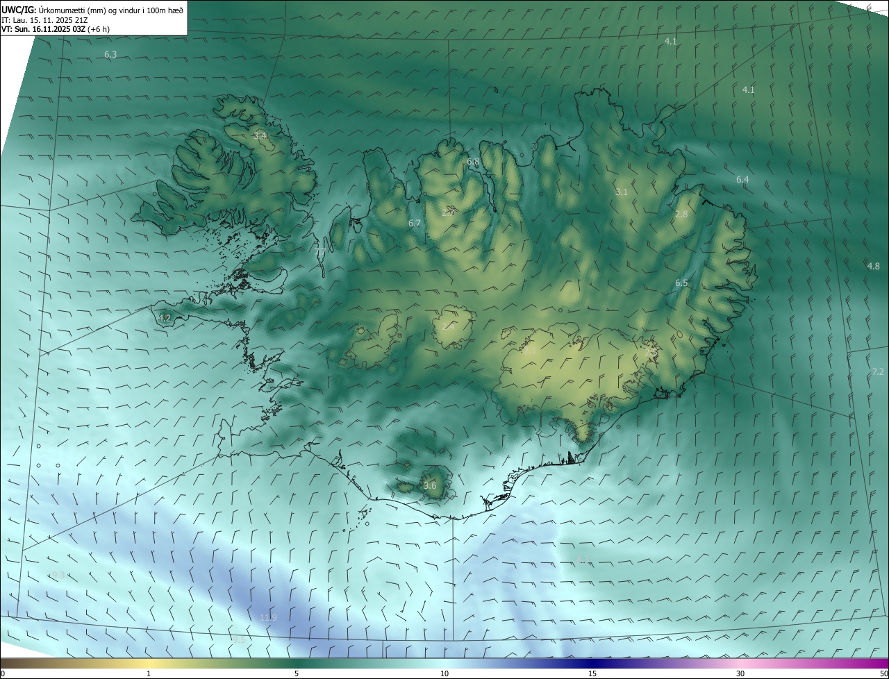Click the 3.4 value over the Westfjords
The width and height of the screenshot is (889, 679).
click(x=260, y=135)
